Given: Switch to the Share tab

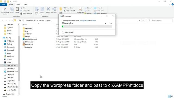Looking at the screenshot, I should coord(18,4).
